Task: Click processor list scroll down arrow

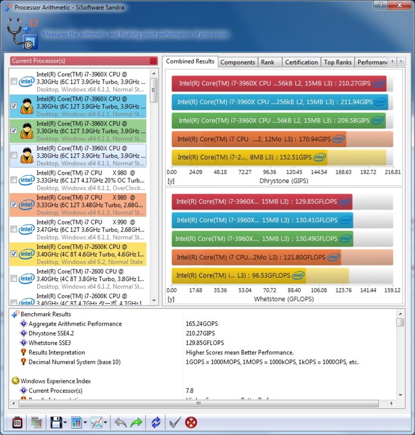Action: click(x=154, y=300)
